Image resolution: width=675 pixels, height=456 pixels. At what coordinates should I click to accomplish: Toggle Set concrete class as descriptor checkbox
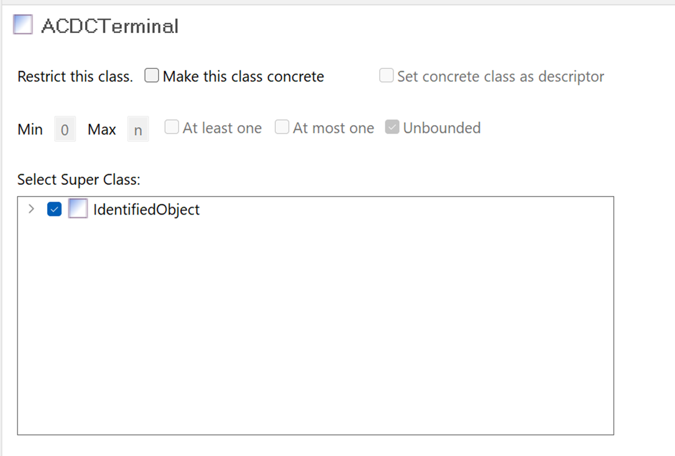[x=387, y=76]
